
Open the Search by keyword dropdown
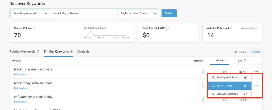[x=30, y=13]
